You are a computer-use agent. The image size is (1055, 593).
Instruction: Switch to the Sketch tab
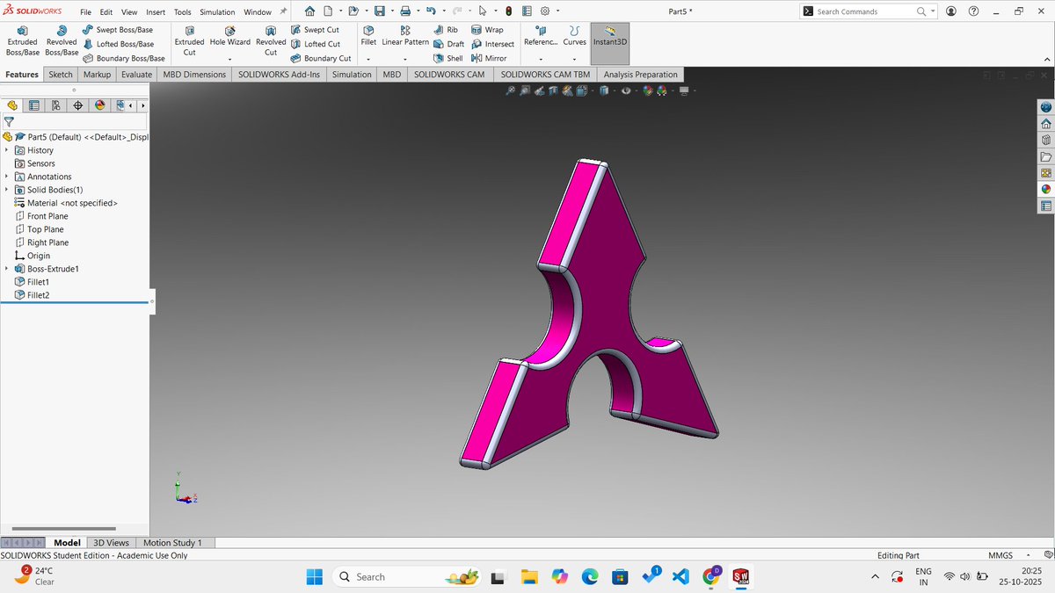(x=61, y=75)
